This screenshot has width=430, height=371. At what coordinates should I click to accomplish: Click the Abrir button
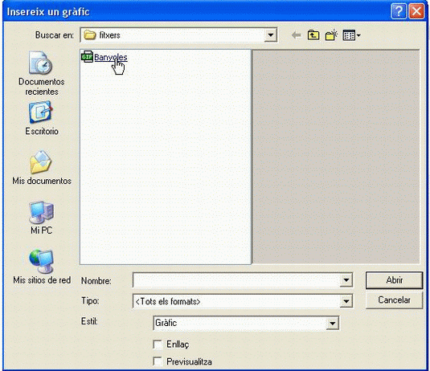click(394, 280)
